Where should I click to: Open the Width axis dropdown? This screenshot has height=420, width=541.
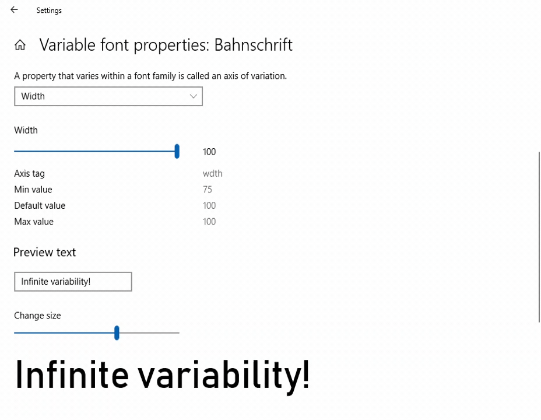point(108,96)
